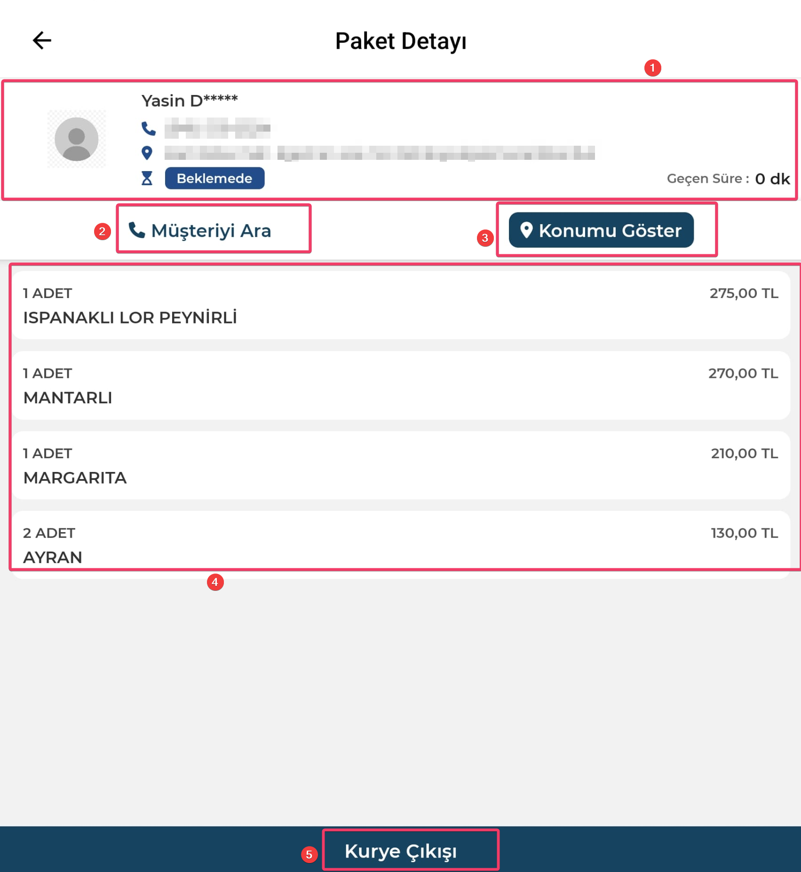Image resolution: width=801 pixels, height=872 pixels.
Task: Select the MARGARITA order item
Action: click(401, 465)
